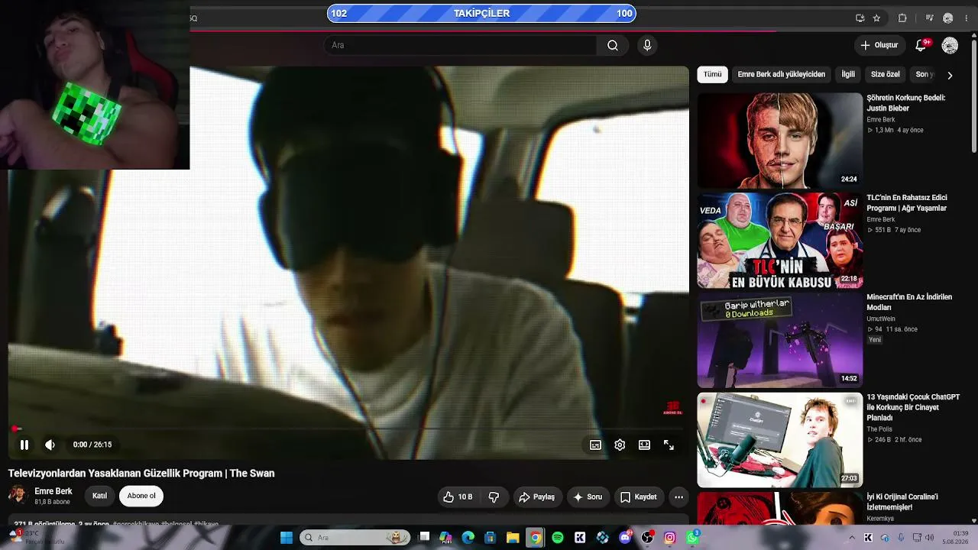The width and height of the screenshot is (978, 550).
Task: Open YouTube notifications bell
Action: 921,45
